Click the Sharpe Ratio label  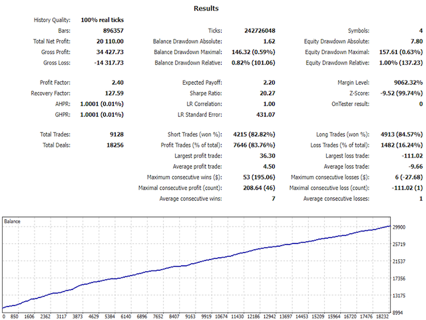pyautogui.click(x=206, y=93)
